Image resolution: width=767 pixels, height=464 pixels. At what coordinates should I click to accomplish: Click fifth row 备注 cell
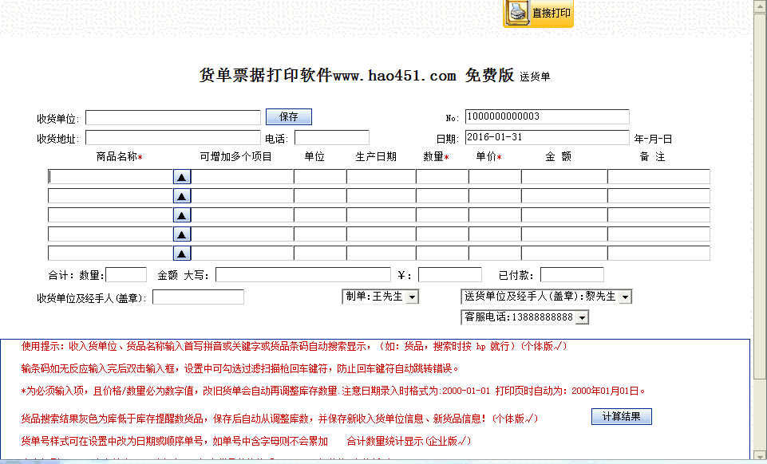(x=658, y=254)
